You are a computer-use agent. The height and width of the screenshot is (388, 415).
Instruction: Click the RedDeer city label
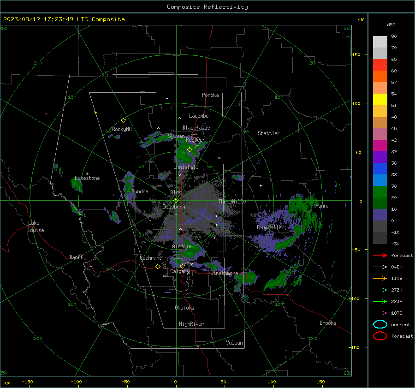[x=196, y=140]
